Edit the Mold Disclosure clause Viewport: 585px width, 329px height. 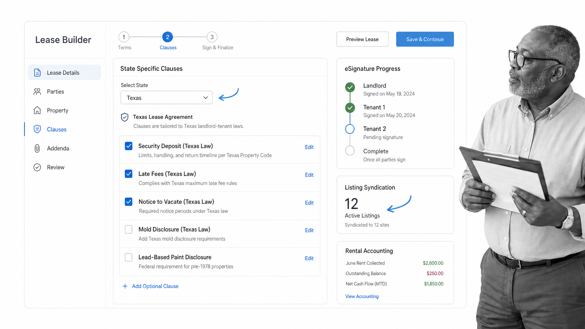tap(309, 230)
